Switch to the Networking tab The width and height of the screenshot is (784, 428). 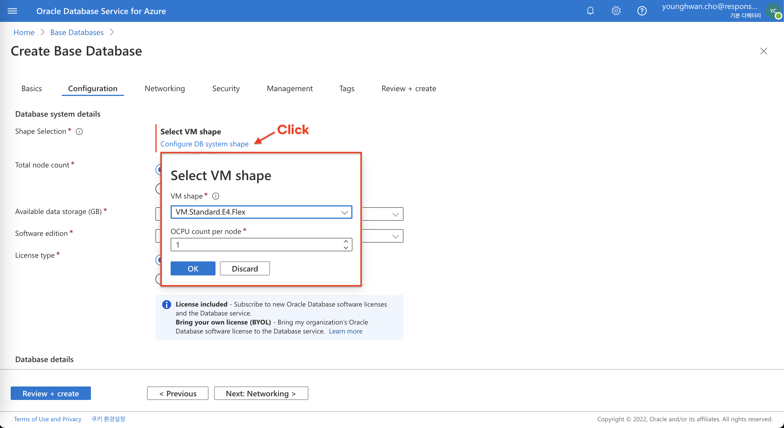click(x=165, y=89)
